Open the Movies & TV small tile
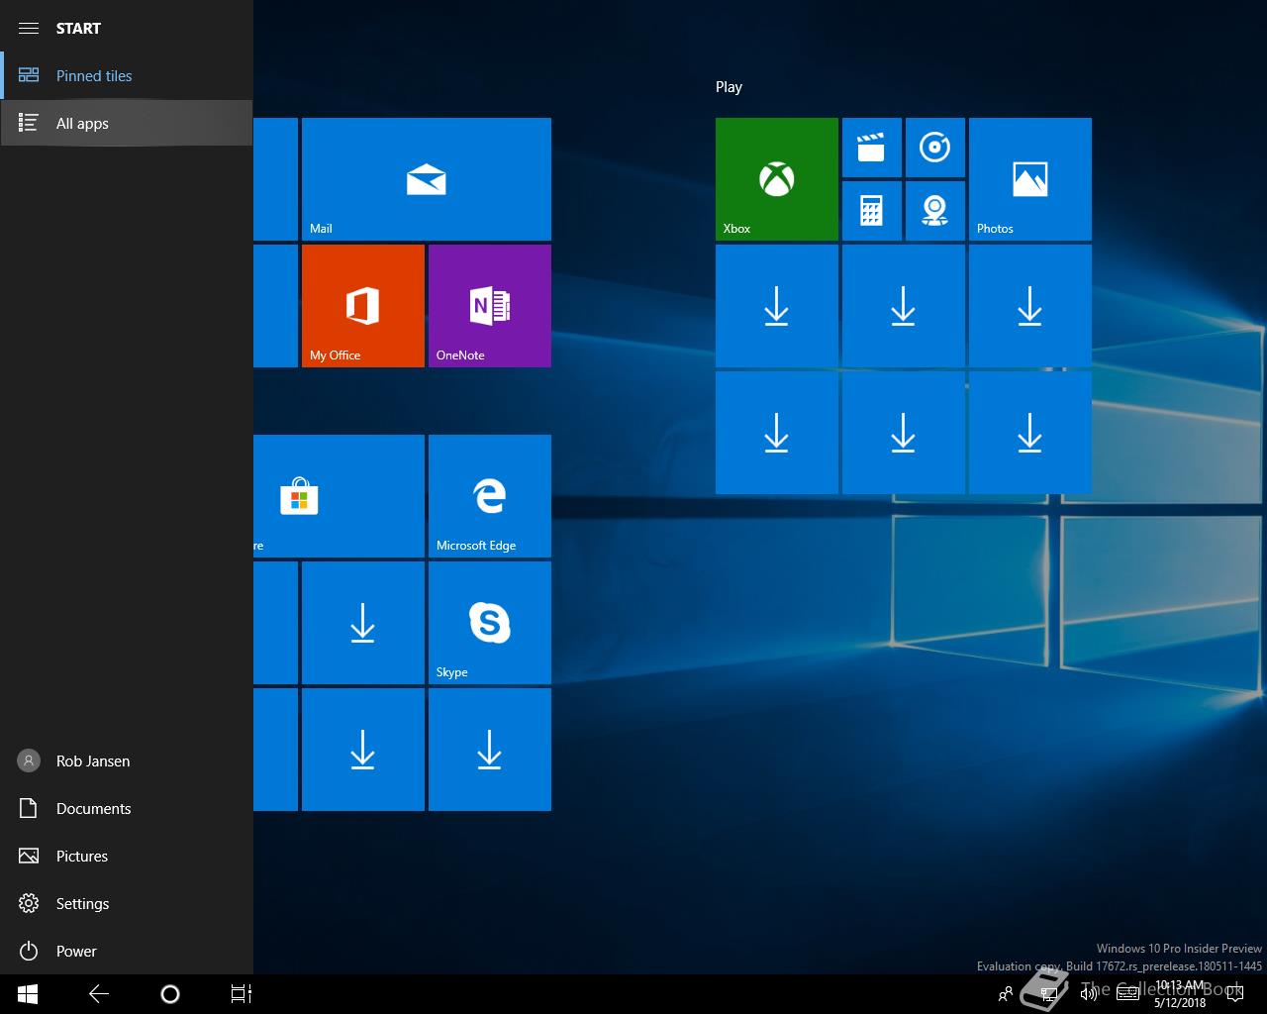The height and width of the screenshot is (1014, 1267). tap(872, 148)
